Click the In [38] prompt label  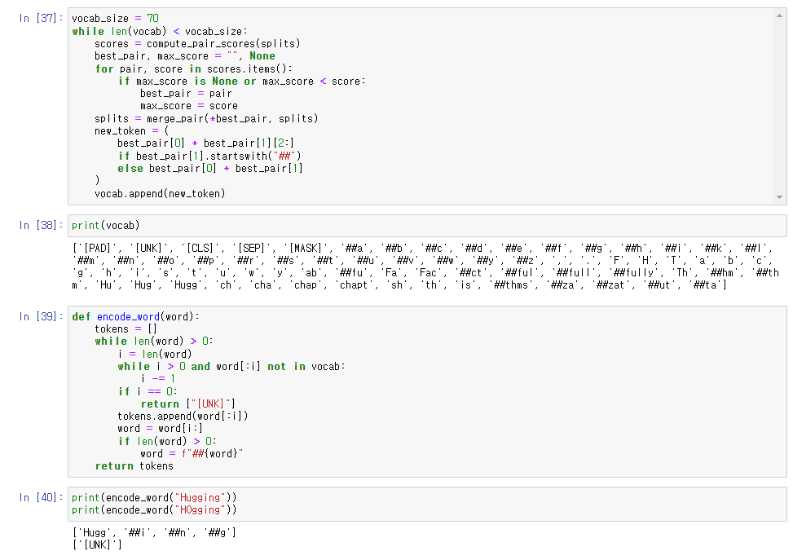[x=41, y=225]
